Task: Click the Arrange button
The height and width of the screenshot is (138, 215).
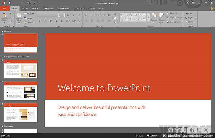Action: 154,18
